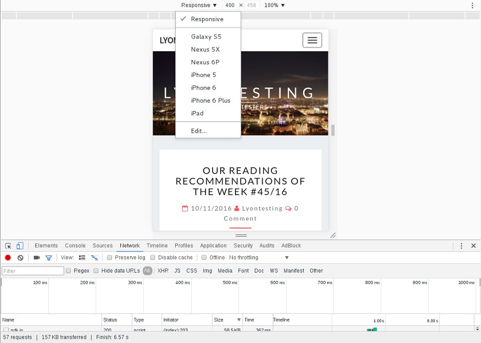Screen dimensions: 481x343
Task: Click the author icon beside Lyontesting
Action: pyautogui.click(x=237, y=208)
